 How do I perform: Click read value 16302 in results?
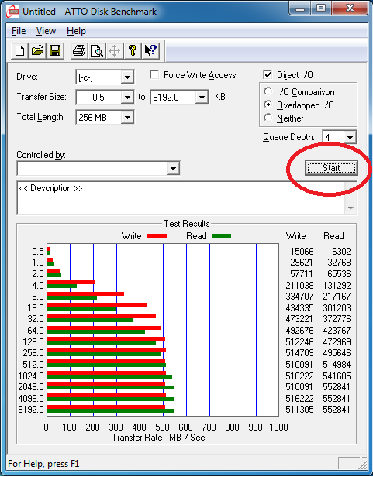tap(339, 251)
